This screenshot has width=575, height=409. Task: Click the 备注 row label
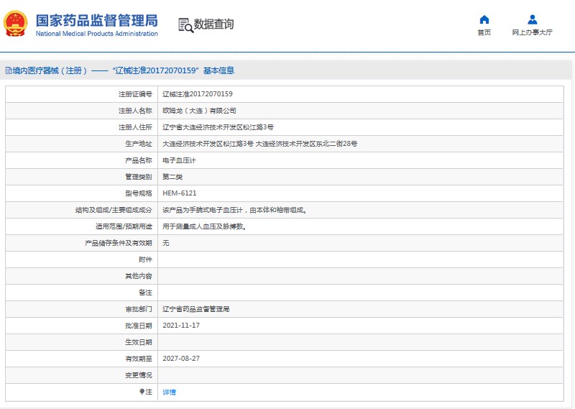145,293
